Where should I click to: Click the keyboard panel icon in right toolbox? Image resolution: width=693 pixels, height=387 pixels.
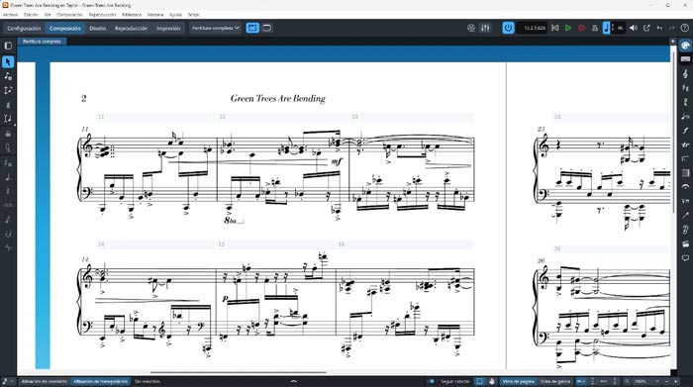(x=685, y=59)
